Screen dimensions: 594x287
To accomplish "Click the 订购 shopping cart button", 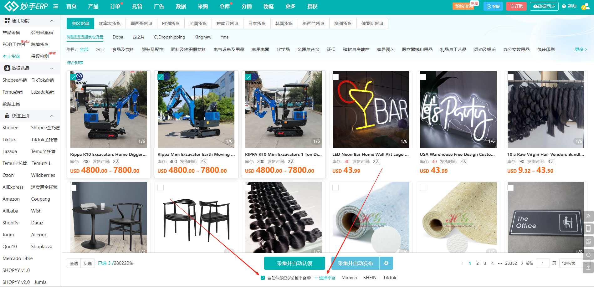I will pos(517,6).
